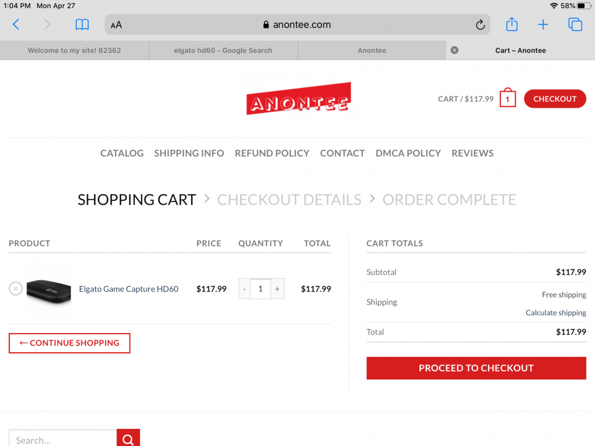Click the Anontee logo
The height and width of the screenshot is (446, 595).
(299, 98)
